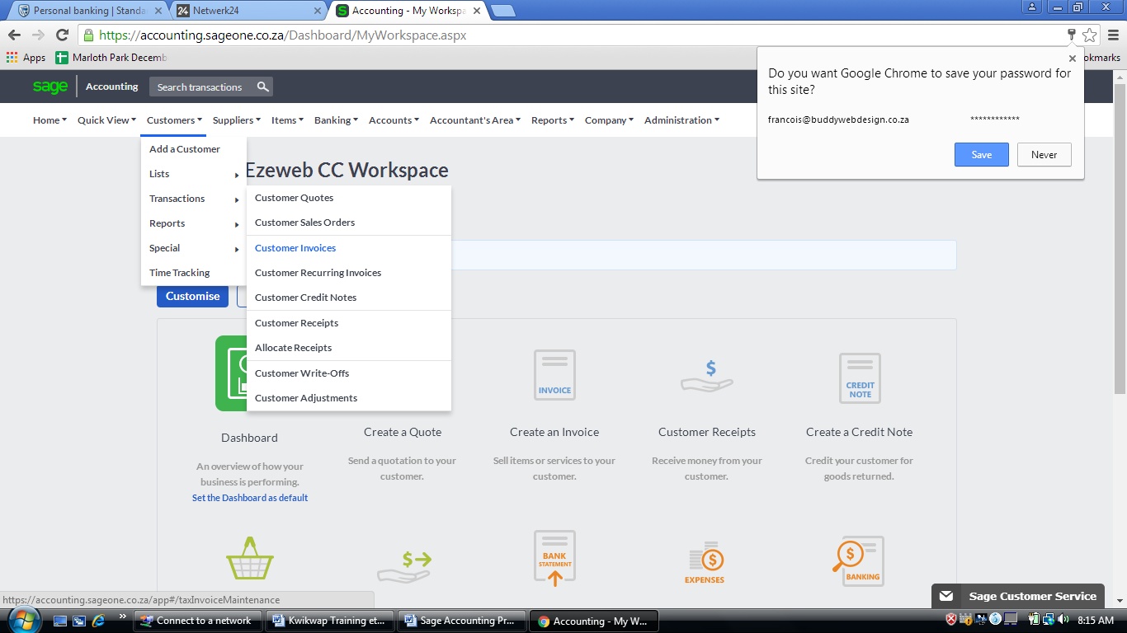Expand the Reports submenu under Customers
This screenshot has width=1127, height=633.
tap(194, 223)
